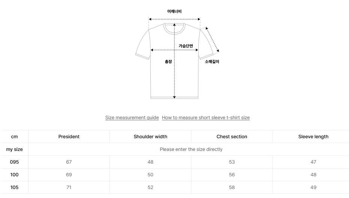349x198 pixels.
Task: Select the President column header
Action: point(69,137)
